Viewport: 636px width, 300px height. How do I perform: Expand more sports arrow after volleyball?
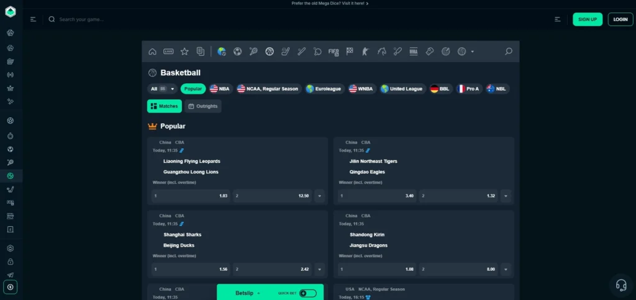[x=473, y=52]
